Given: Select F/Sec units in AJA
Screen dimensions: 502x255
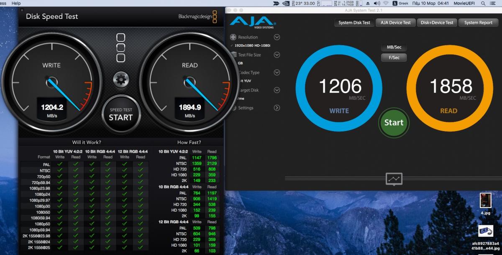Looking at the screenshot, I should 394,58.
